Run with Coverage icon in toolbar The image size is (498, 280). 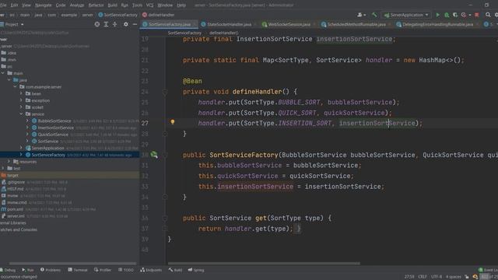pyautogui.click(x=454, y=15)
